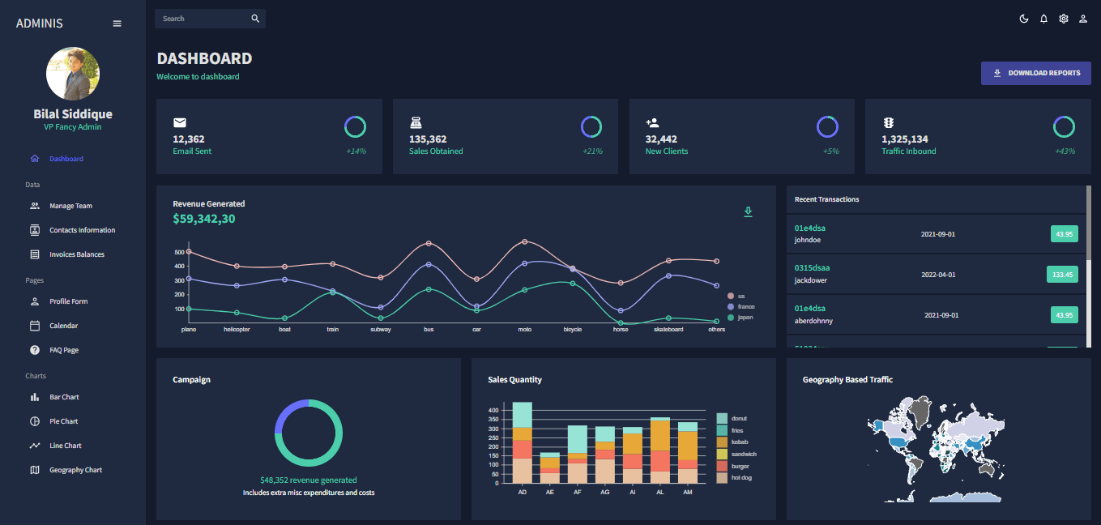This screenshot has height=525, width=1101.
Task: Click ADMINIS title in sidebar
Action: coord(39,23)
